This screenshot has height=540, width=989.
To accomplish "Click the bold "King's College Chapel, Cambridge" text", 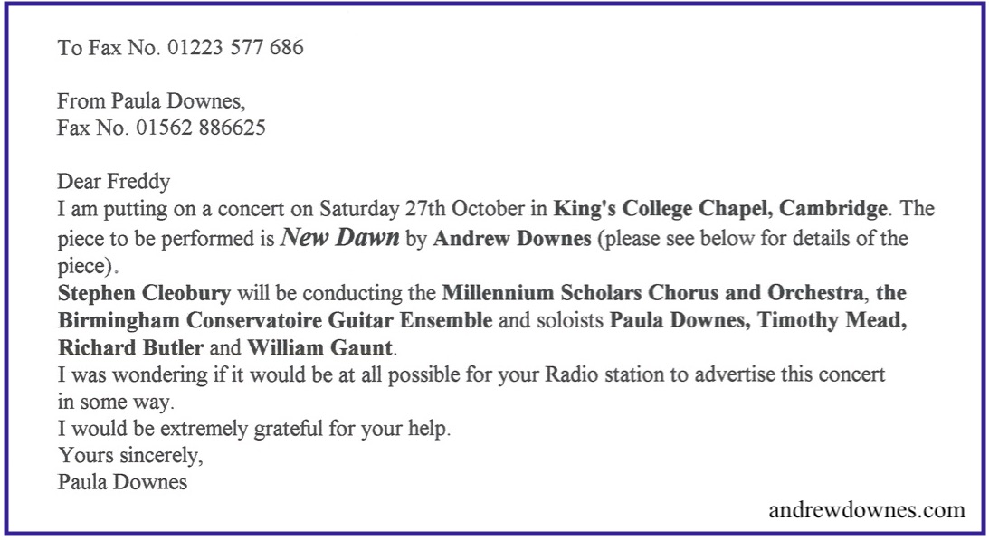I will (x=720, y=210).
